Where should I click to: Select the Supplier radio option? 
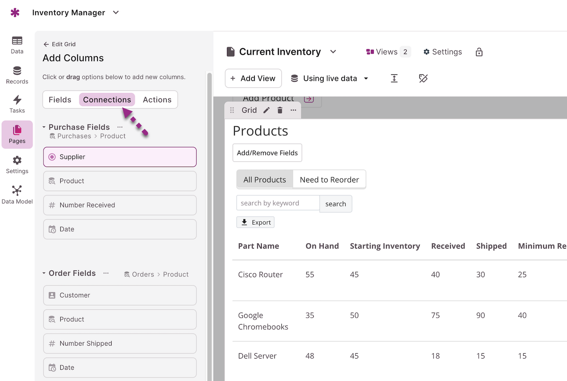click(x=52, y=157)
